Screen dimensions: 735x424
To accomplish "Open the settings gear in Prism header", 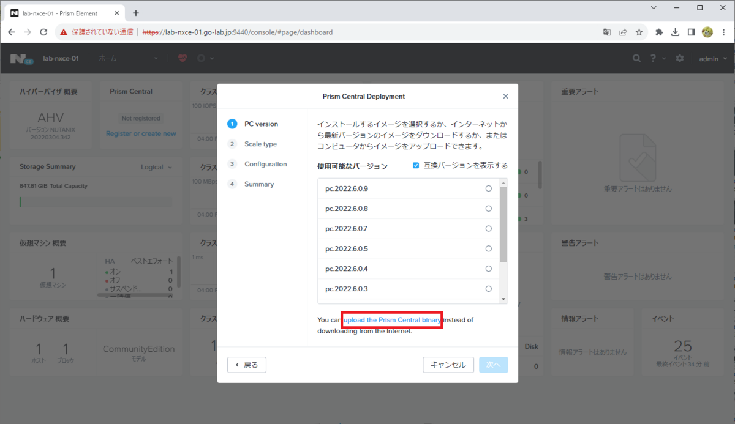I will (x=680, y=58).
